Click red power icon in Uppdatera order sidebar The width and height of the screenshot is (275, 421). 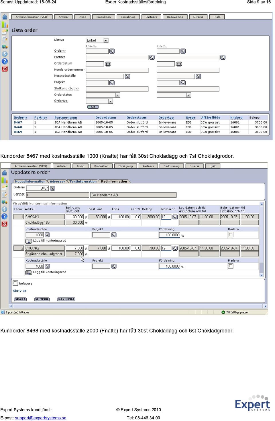point(4,224)
